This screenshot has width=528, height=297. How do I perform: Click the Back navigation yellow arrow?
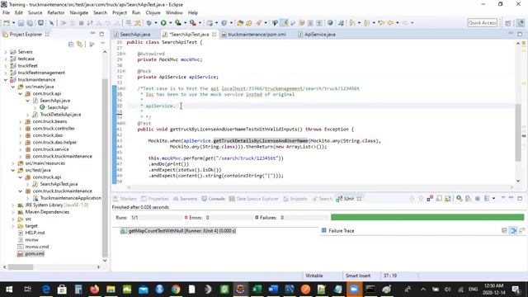(x=390, y=23)
